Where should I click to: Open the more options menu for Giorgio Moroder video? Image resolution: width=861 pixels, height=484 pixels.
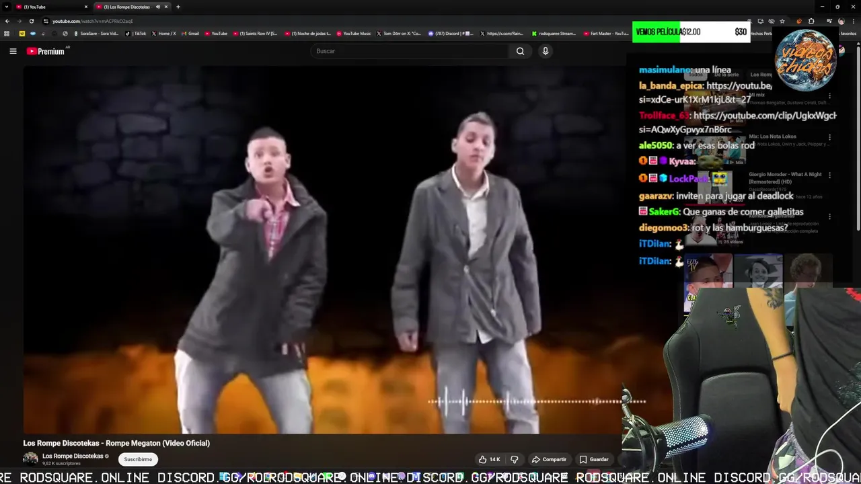(x=829, y=175)
